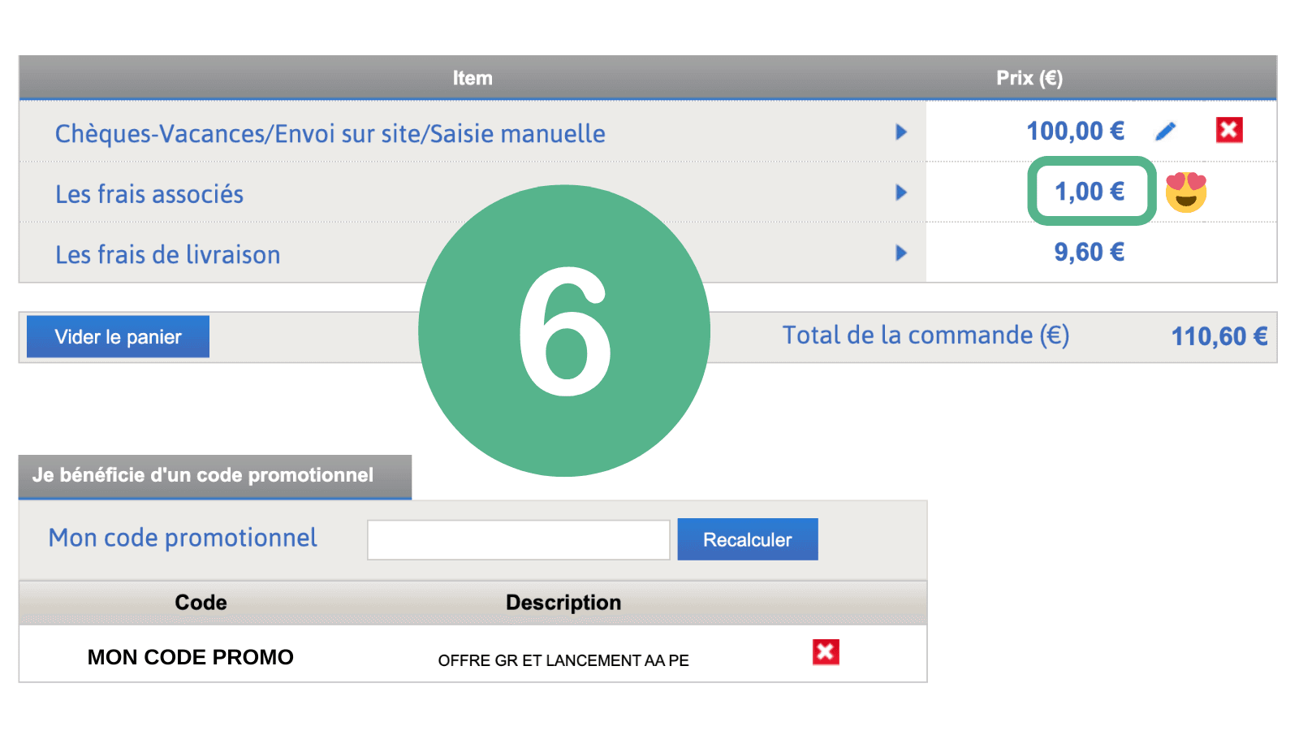1299x731 pixels.
Task: Delete the Chèques-Vacances item with the red X
Action: pos(1230,129)
